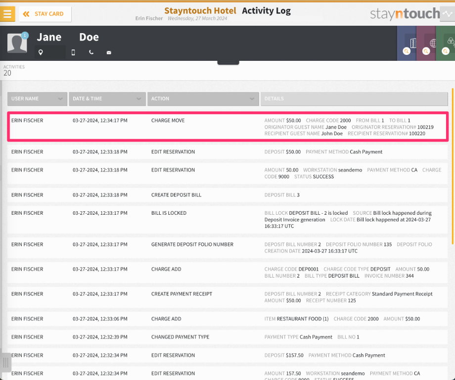Viewport: 455px width, 380px height.
Task: Click the telephone handset icon
Action: [x=91, y=52]
